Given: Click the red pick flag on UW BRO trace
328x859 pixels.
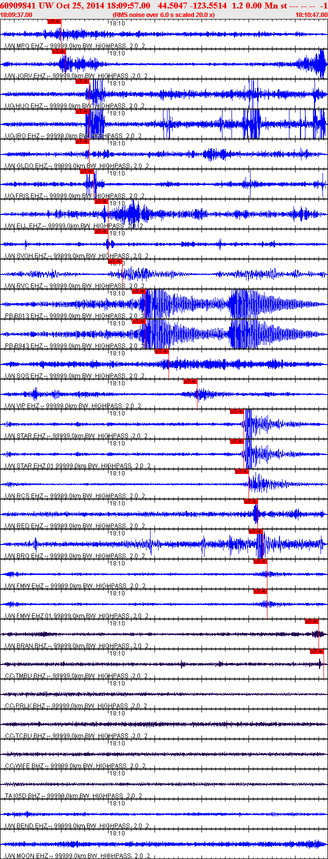Looking at the screenshot, I should pyautogui.click(x=255, y=531).
